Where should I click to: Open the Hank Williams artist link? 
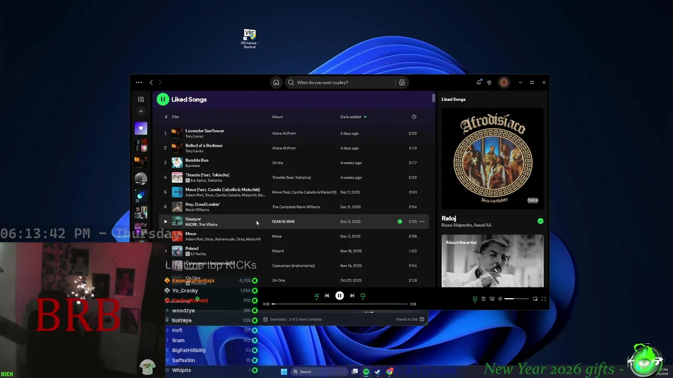pos(197,210)
